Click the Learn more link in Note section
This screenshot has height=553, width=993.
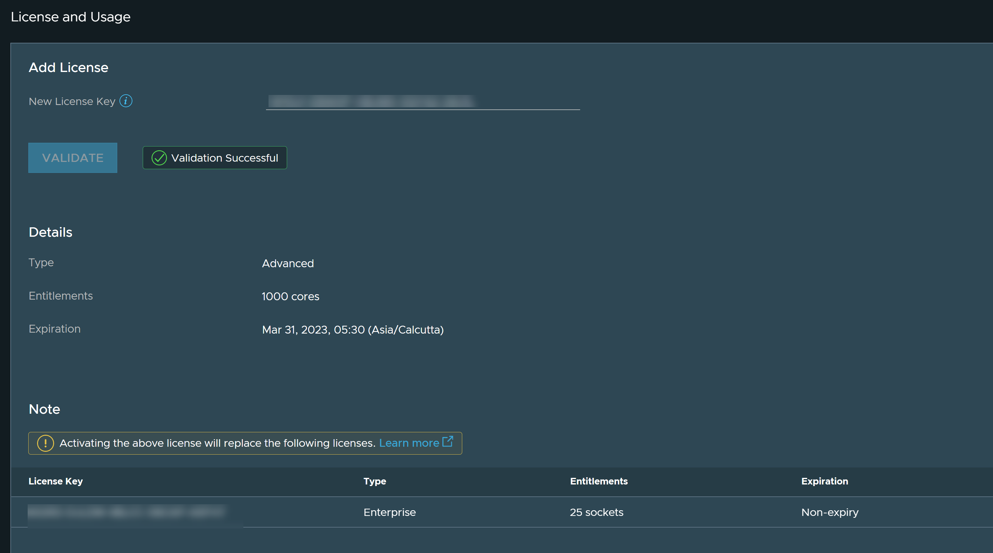point(409,443)
